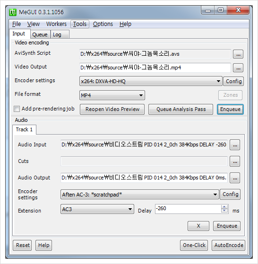Browse for Audio Input file
The image size is (258, 264).
tap(235, 145)
